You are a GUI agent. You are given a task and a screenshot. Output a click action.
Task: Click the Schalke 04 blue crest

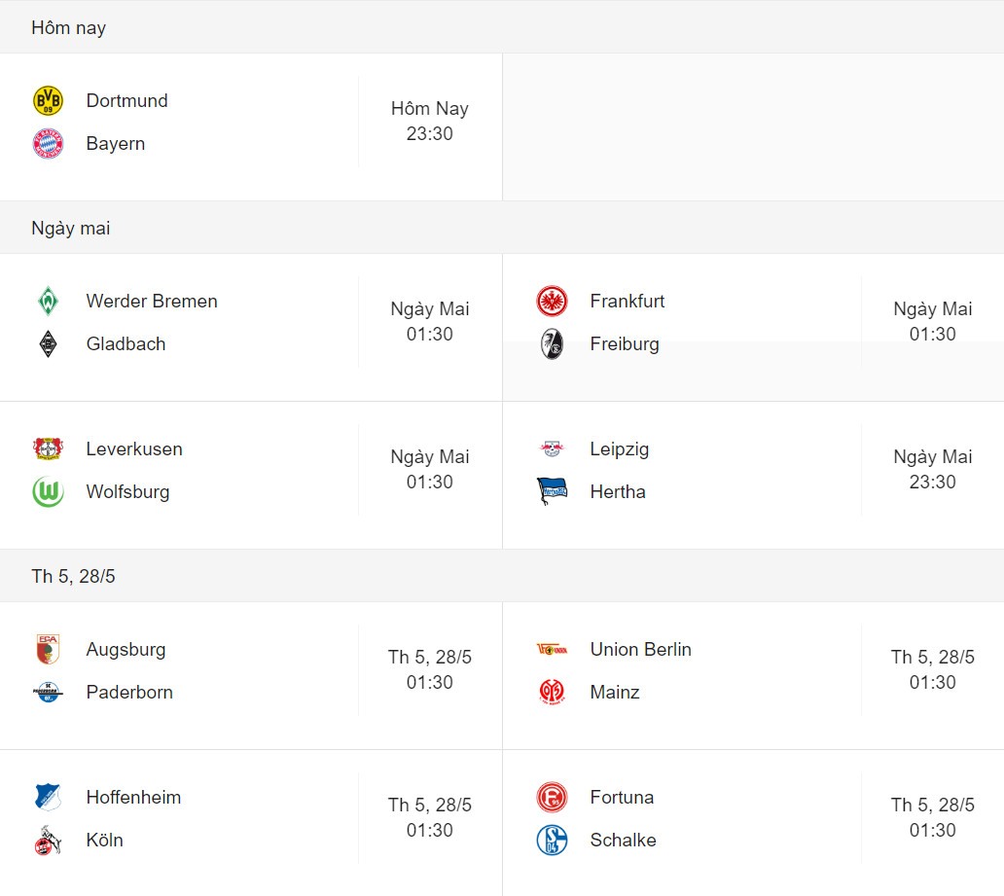pos(552,840)
